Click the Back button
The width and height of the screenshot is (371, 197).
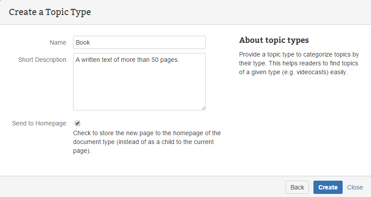[x=297, y=187]
